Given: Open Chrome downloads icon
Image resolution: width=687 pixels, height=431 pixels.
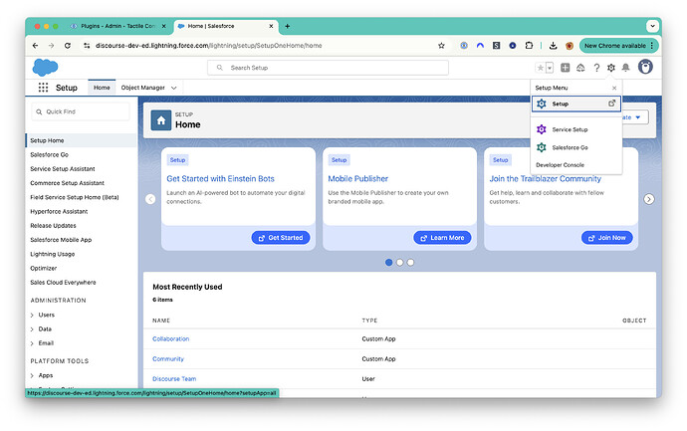Looking at the screenshot, I should (x=553, y=46).
